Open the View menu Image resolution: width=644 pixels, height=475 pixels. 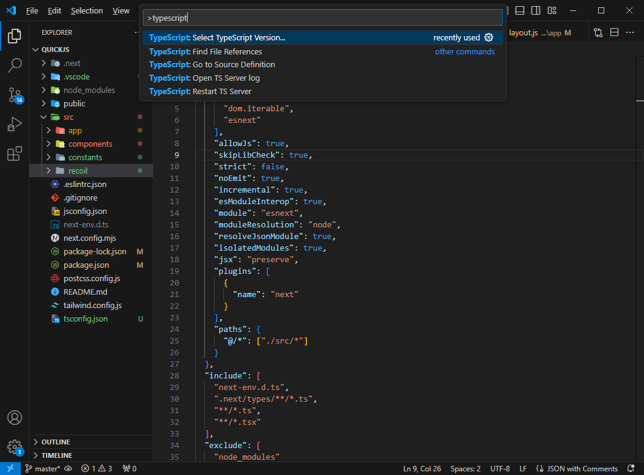pos(120,10)
